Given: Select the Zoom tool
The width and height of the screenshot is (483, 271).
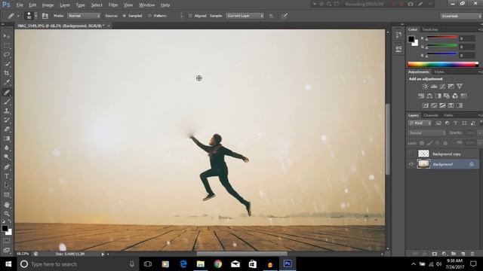Looking at the screenshot, I should pyautogui.click(x=7, y=214).
